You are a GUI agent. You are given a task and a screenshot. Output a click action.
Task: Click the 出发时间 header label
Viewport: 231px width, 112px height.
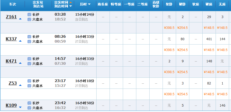coord(61,2)
